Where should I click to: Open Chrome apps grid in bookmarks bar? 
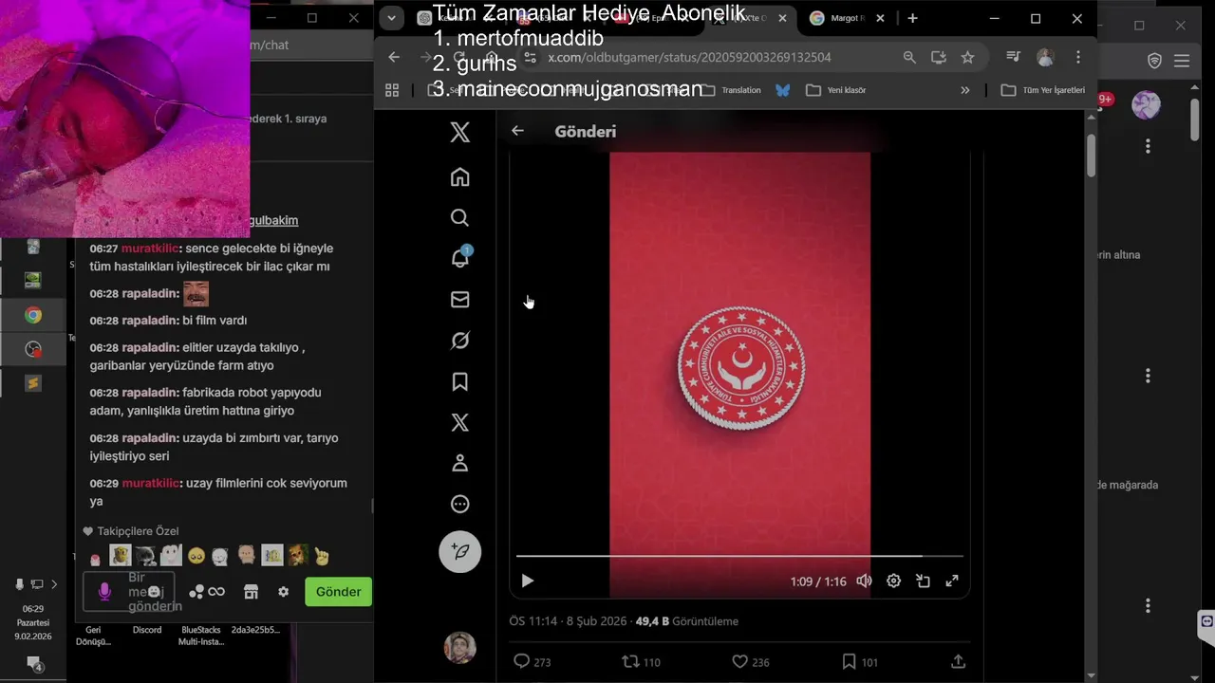pos(391,90)
